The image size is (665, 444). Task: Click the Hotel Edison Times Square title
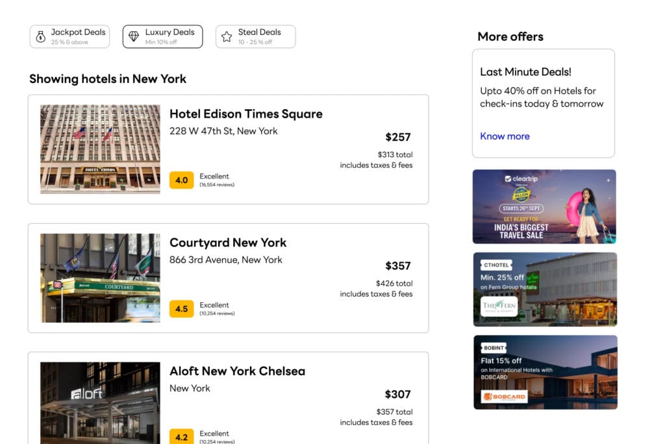(245, 114)
